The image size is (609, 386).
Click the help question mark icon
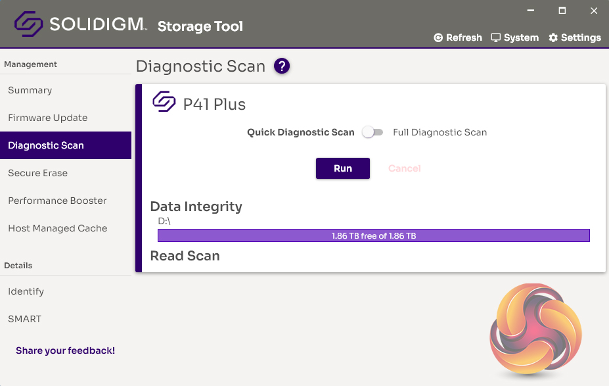coord(282,66)
